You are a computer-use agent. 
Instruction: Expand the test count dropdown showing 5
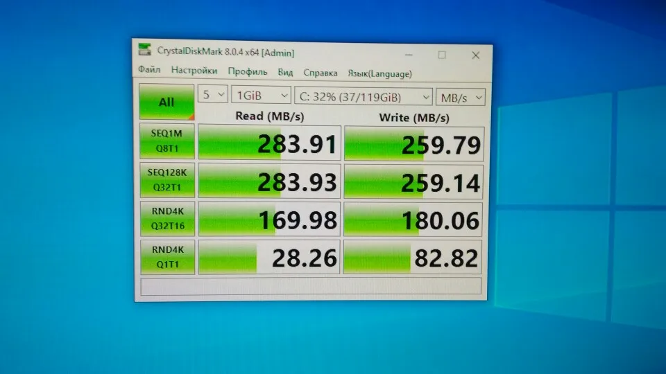tap(213, 95)
